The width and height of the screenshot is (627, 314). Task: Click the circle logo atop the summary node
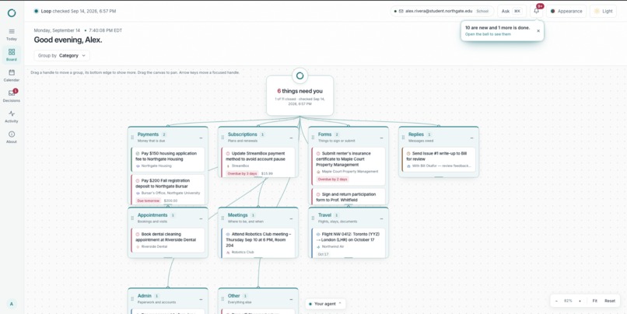click(x=300, y=75)
